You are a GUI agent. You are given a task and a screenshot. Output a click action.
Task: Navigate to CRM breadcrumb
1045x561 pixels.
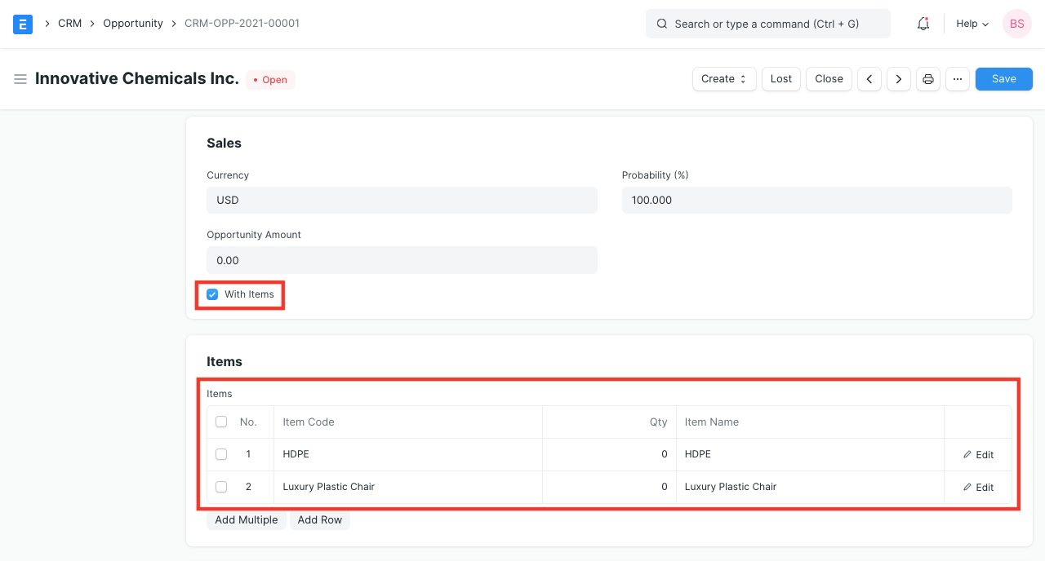69,24
